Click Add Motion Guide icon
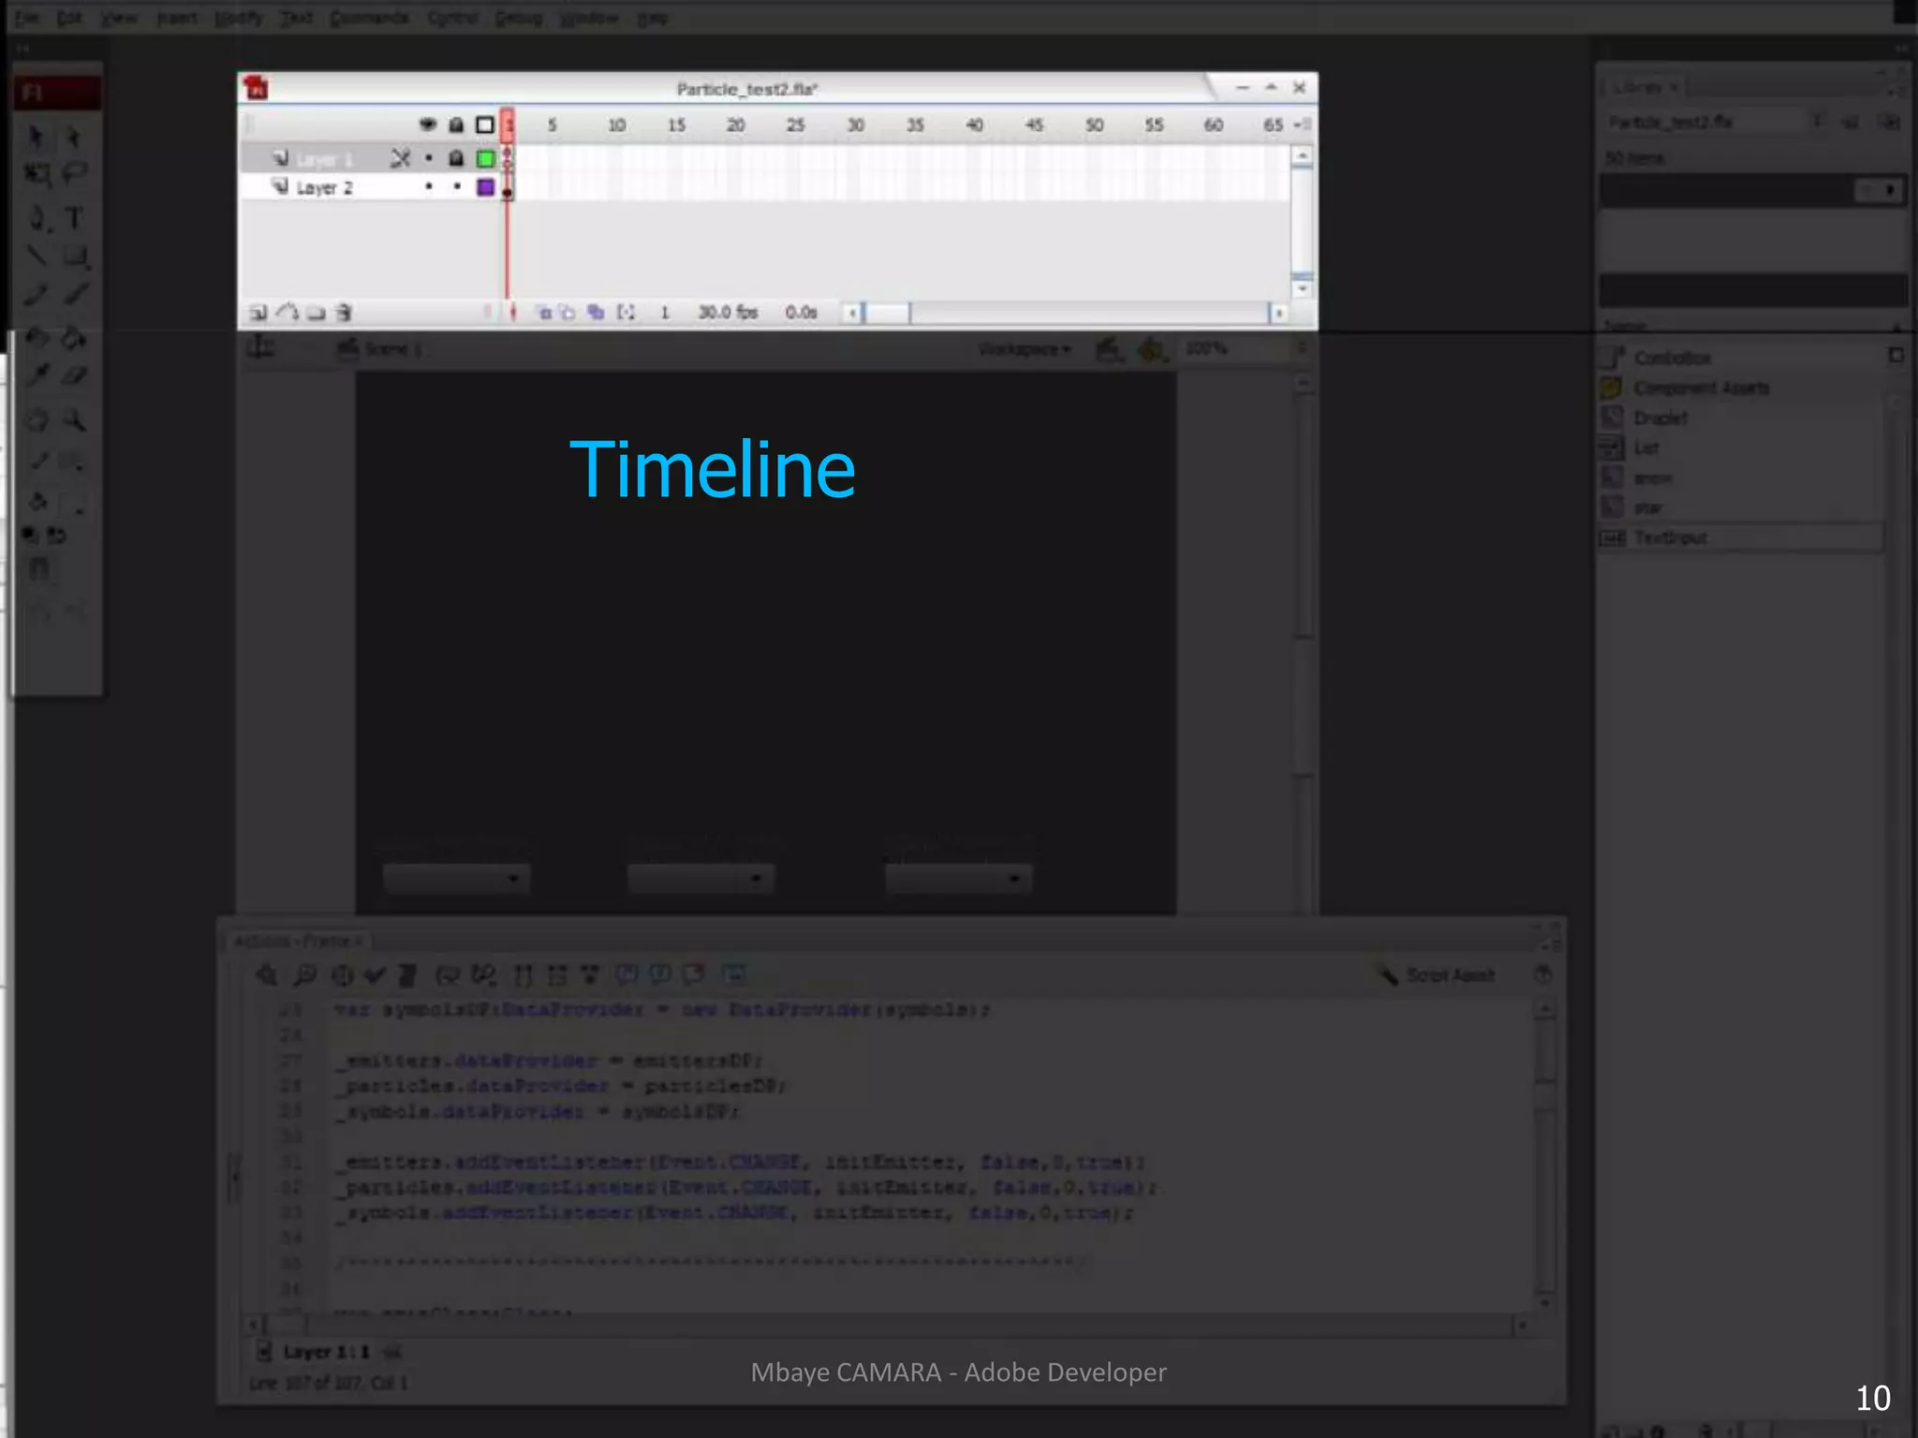Viewport: 1918px width, 1438px height. 288,313
